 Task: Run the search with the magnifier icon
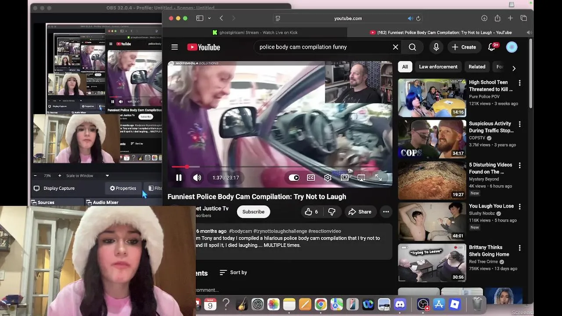tap(412, 47)
